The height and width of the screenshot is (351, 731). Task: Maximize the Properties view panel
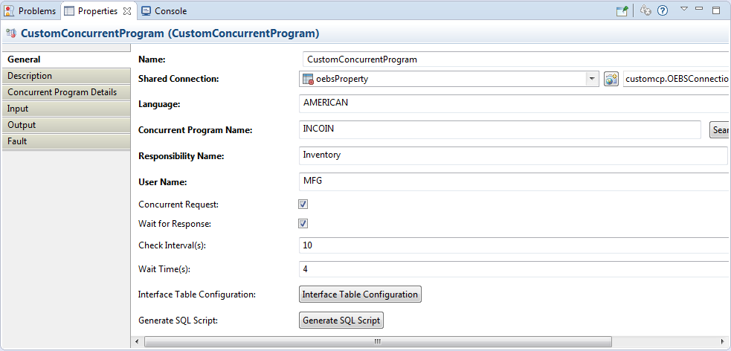coord(716,10)
